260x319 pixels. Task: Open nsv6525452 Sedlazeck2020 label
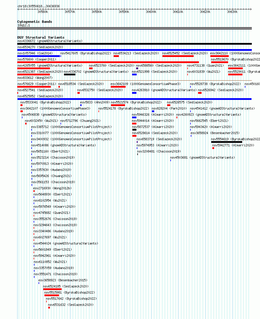click(x=185, y=53)
